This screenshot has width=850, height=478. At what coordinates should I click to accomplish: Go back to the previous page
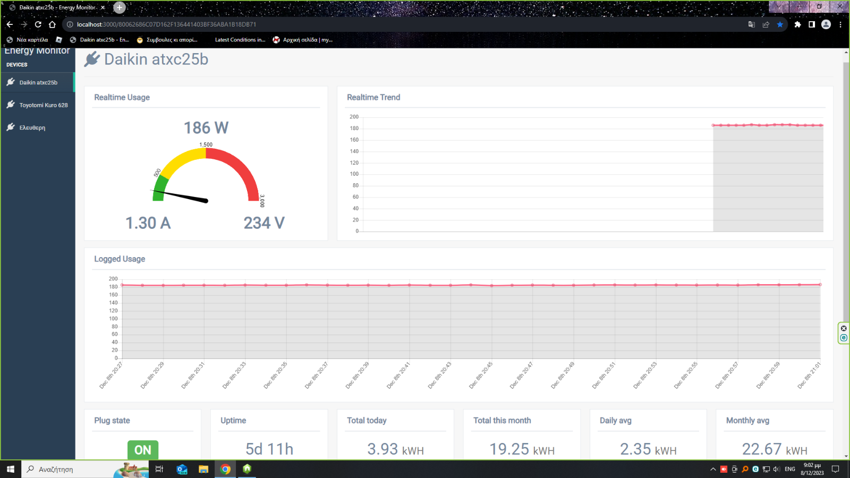tap(10, 24)
